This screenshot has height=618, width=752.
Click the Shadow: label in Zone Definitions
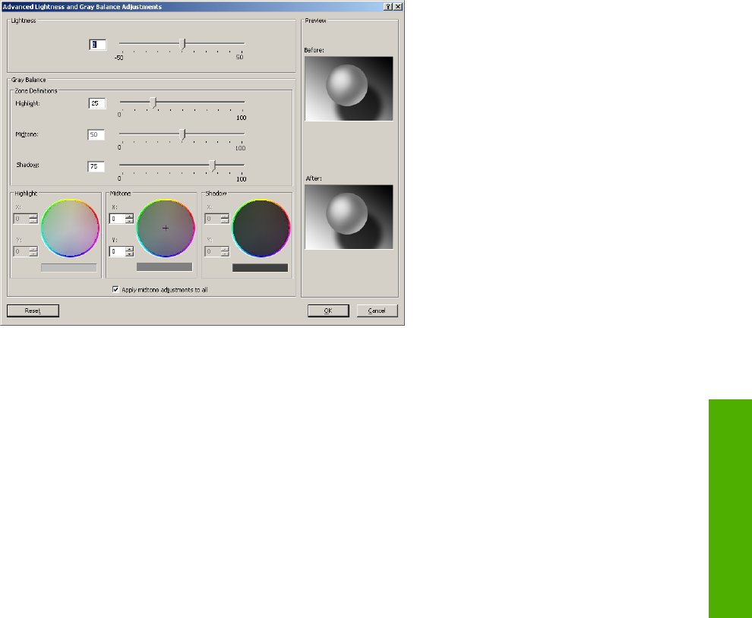click(x=28, y=165)
